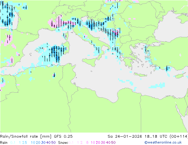Image resolution: width=188 pixels, height=145 pixels.
Task: Click the Snow legend 10 value
Action: tap(93, 143)
